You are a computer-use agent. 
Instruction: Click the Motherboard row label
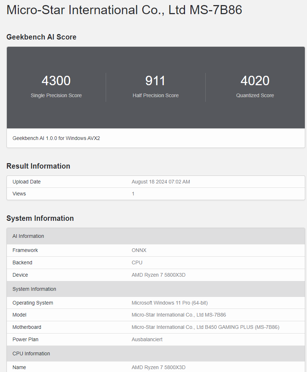27,327
